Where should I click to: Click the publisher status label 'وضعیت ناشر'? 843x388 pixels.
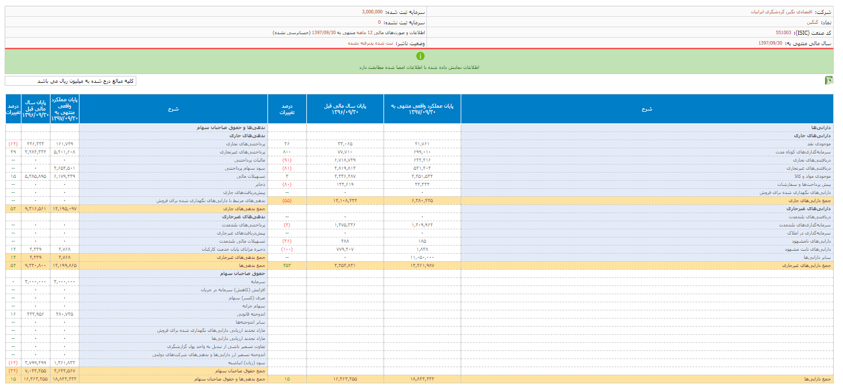pos(410,43)
